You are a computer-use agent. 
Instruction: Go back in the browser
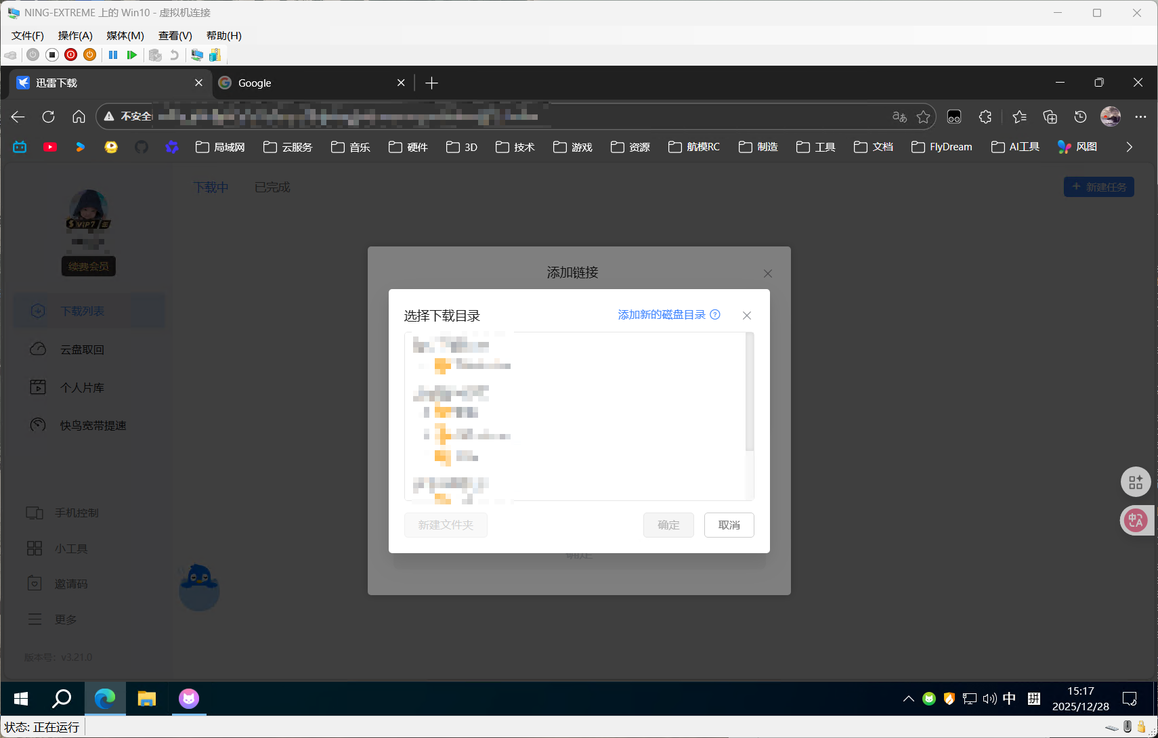[18, 116]
